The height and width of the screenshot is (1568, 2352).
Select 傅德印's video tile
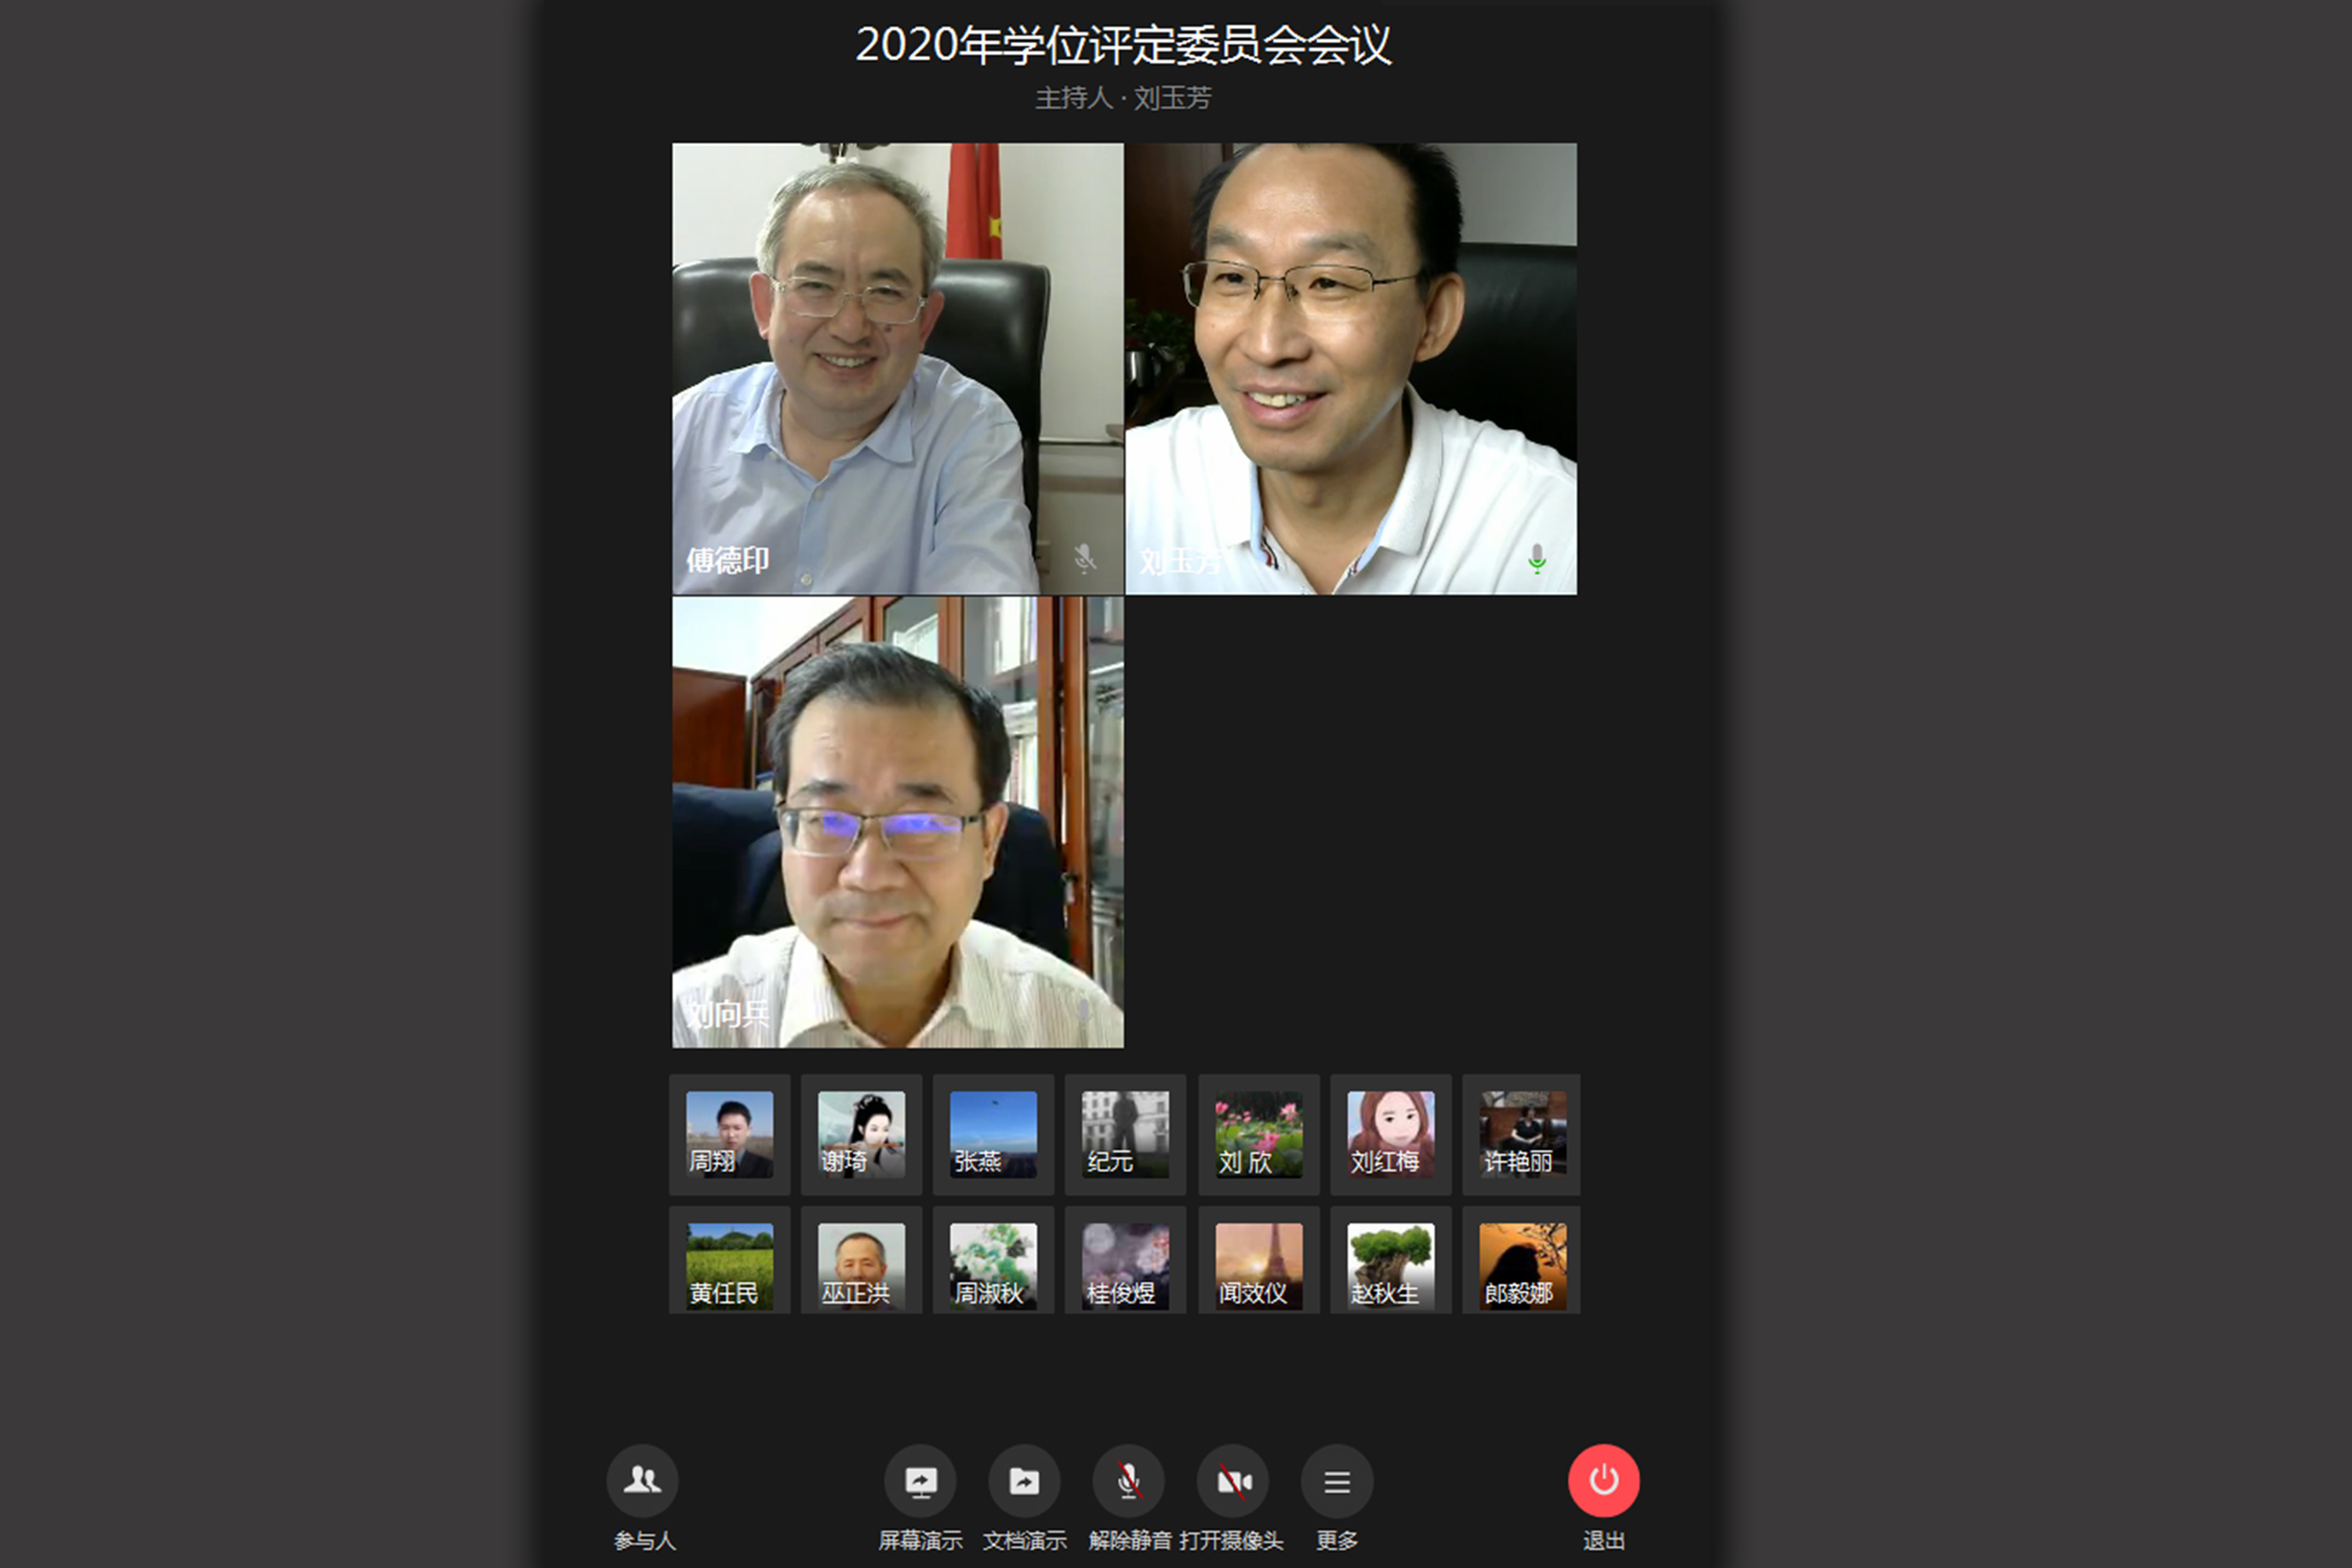click(897, 368)
